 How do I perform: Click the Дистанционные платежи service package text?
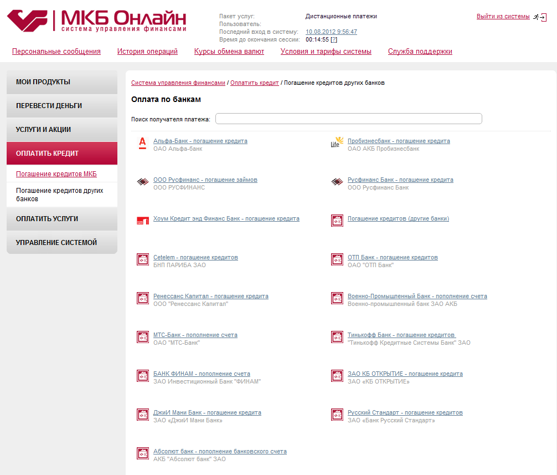[x=341, y=17]
